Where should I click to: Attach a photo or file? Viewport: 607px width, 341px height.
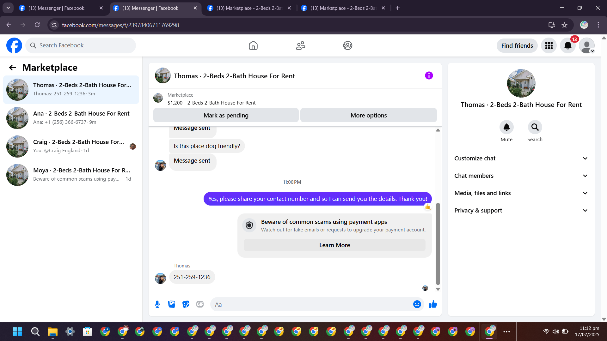pos(172,304)
